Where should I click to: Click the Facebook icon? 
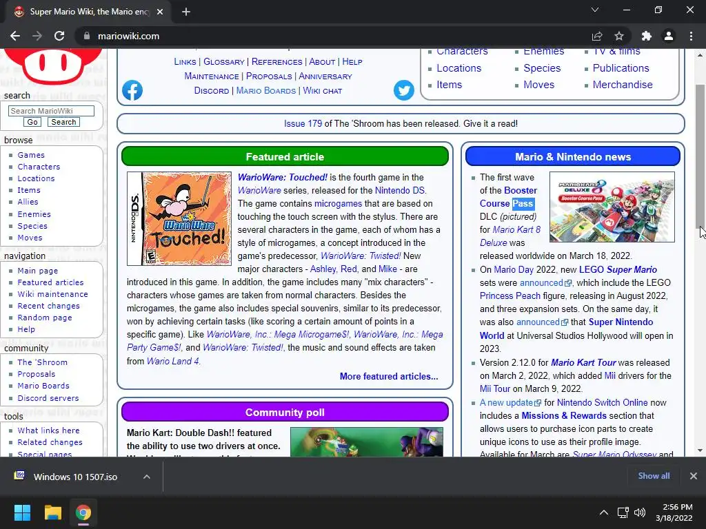pyautogui.click(x=132, y=90)
